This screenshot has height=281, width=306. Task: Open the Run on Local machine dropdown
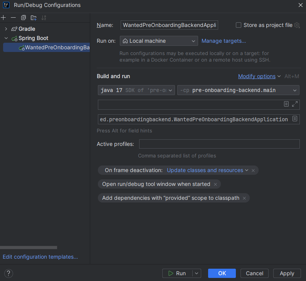click(159, 41)
